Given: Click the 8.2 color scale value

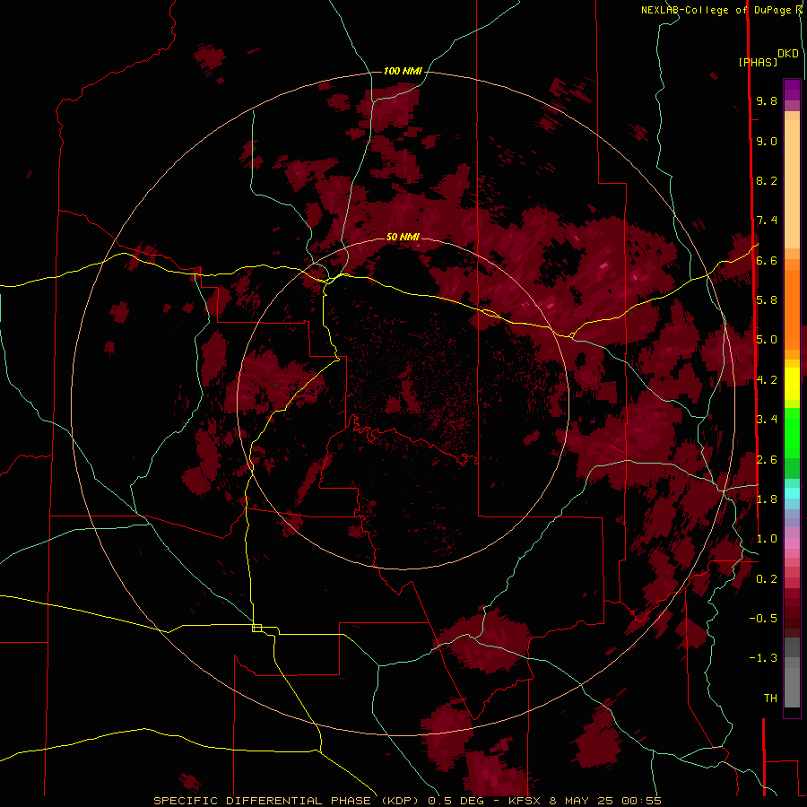Looking at the screenshot, I should (767, 180).
